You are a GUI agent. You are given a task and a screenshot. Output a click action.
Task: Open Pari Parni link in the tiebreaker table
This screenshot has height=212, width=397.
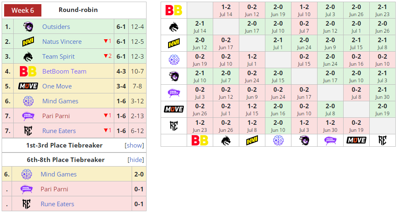point(55,189)
